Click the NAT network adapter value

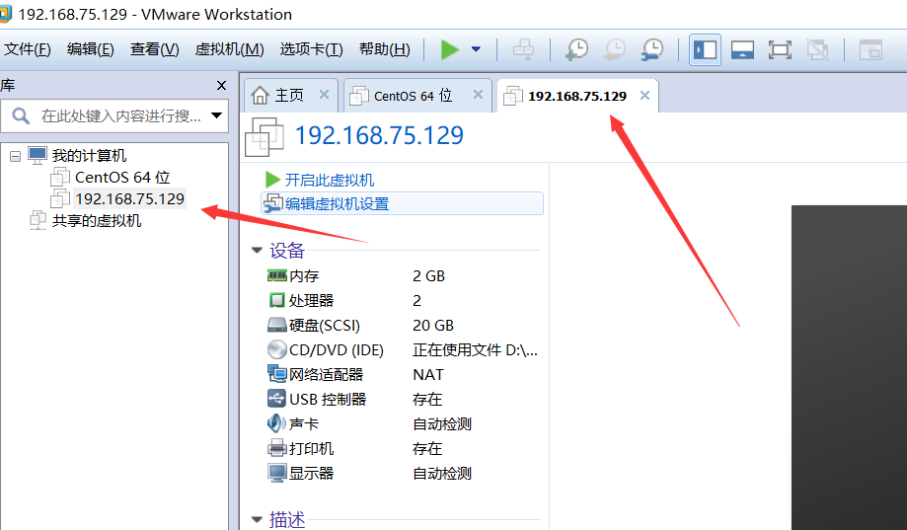click(428, 374)
